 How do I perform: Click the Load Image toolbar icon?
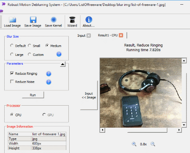click(13, 20)
